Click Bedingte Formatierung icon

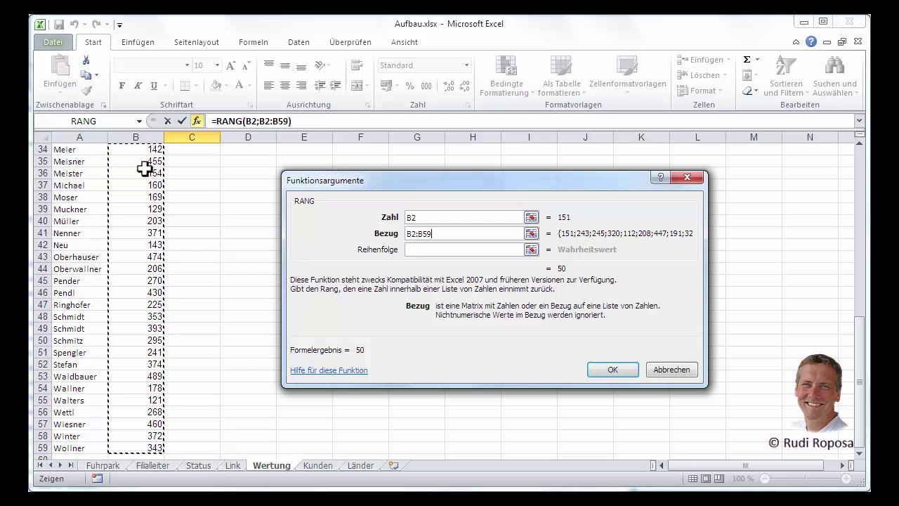(x=506, y=66)
